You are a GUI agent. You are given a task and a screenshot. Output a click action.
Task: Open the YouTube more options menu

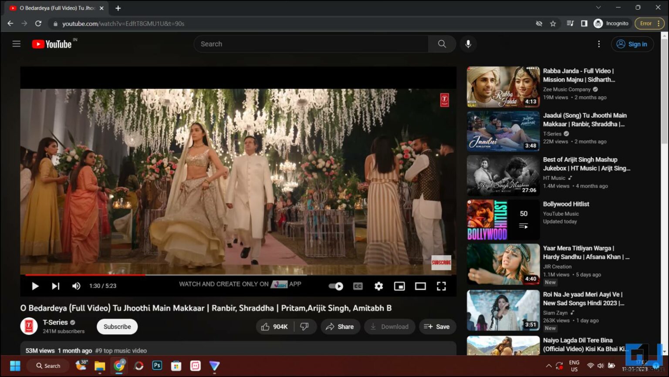click(x=599, y=44)
